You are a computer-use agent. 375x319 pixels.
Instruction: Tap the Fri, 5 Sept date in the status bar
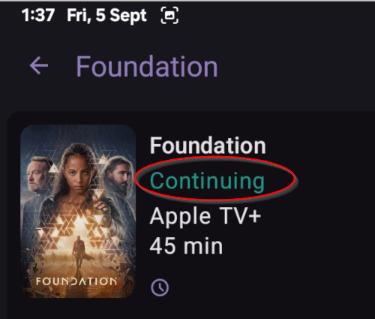[x=106, y=16]
